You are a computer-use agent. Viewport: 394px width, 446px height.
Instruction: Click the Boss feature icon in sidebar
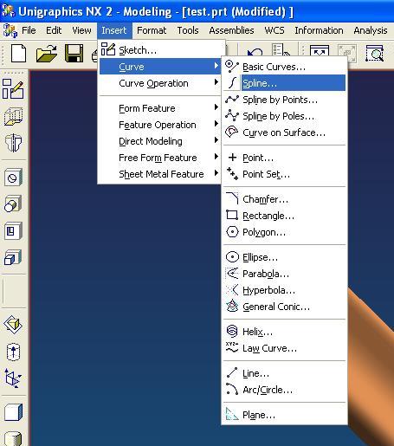tap(13, 204)
